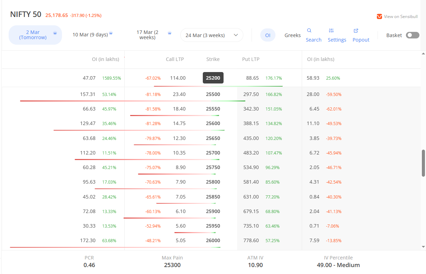This screenshot has height=274, width=426.
Task: Select the 2 Mar (Tomorrow) expiry tab
Action: pyautogui.click(x=33, y=35)
